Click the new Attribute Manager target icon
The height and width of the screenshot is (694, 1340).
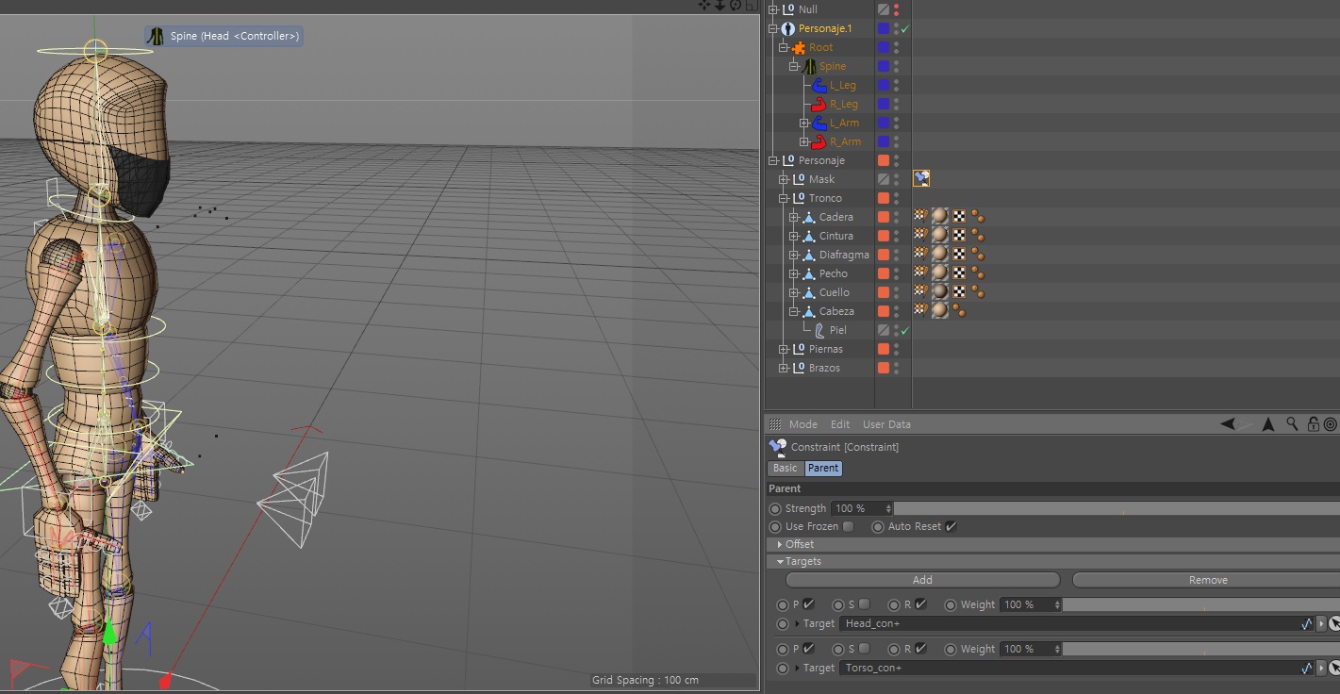(1330, 424)
